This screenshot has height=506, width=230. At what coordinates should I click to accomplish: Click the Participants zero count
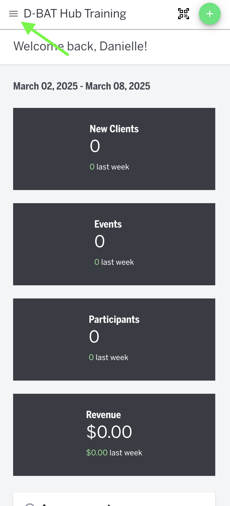point(94,337)
